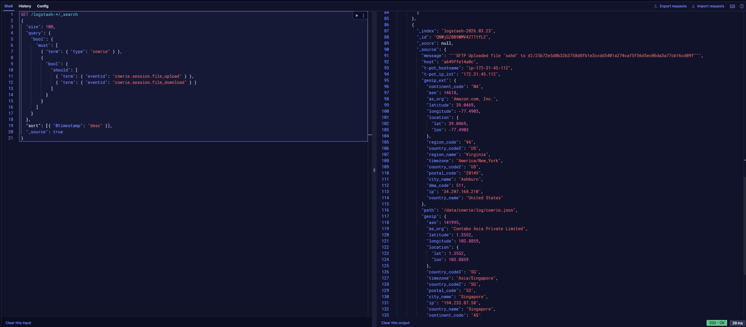
Task: Open help via question mark icon
Action: point(742,6)
